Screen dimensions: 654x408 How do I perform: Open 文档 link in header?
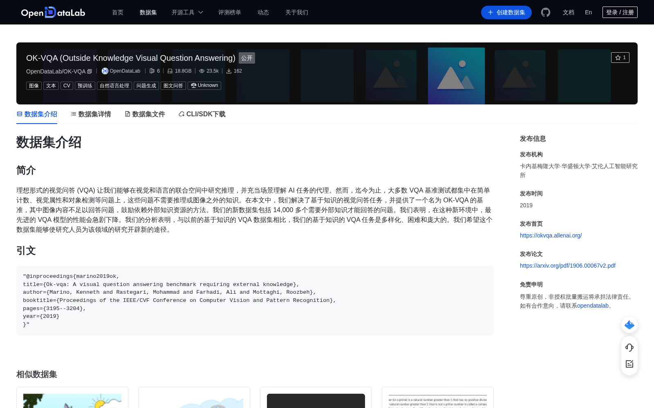coord(569,12)
